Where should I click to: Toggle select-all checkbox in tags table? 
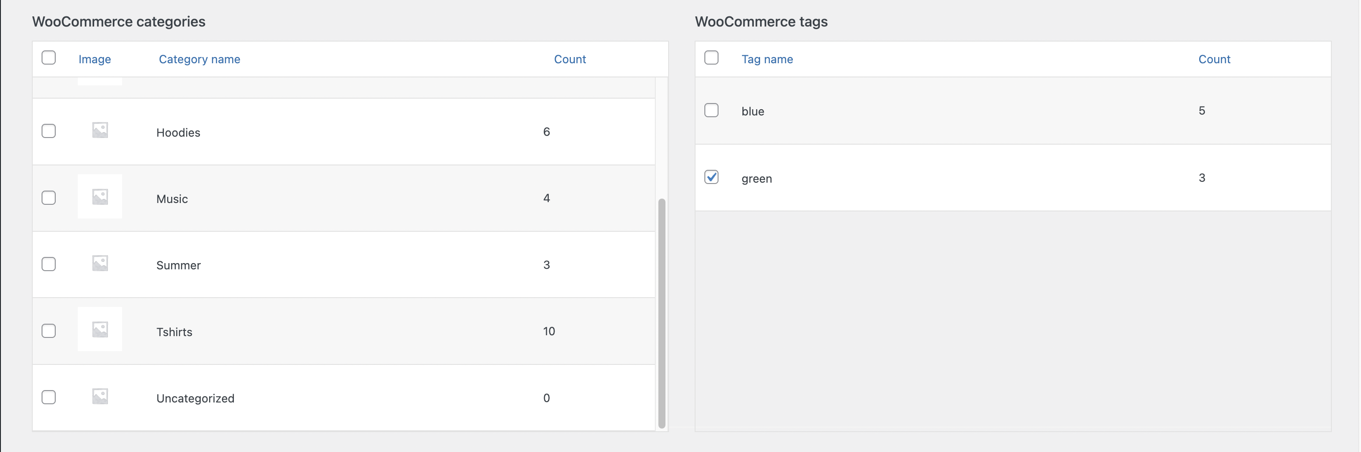[x=711, y=57]
